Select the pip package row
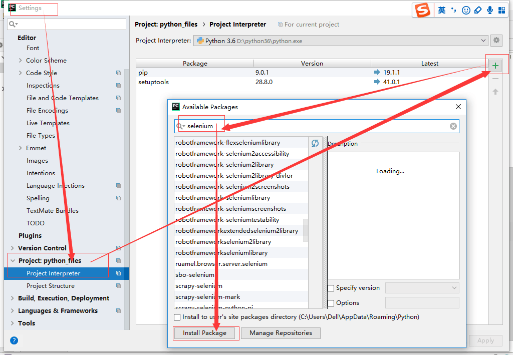 pyautogui.click(x=312, y=73)
